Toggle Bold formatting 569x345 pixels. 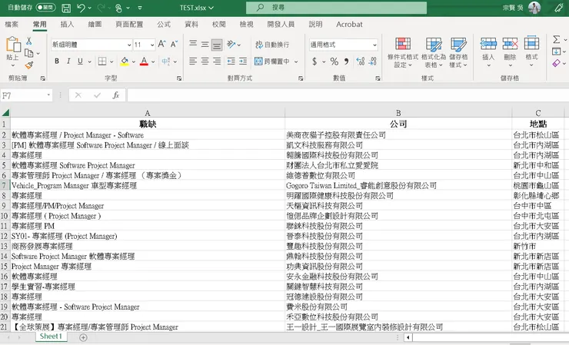(57, 61)
